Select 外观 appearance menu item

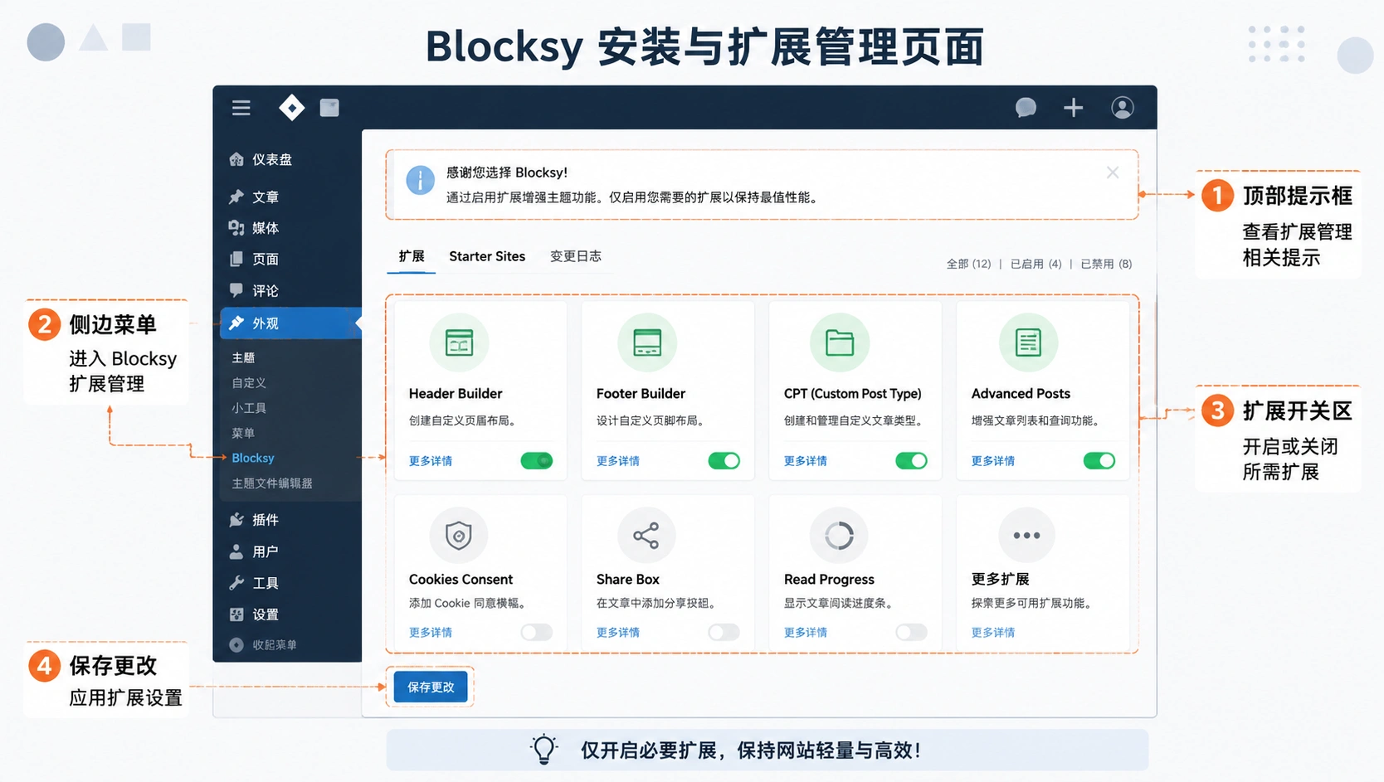(x=290, y=323)
